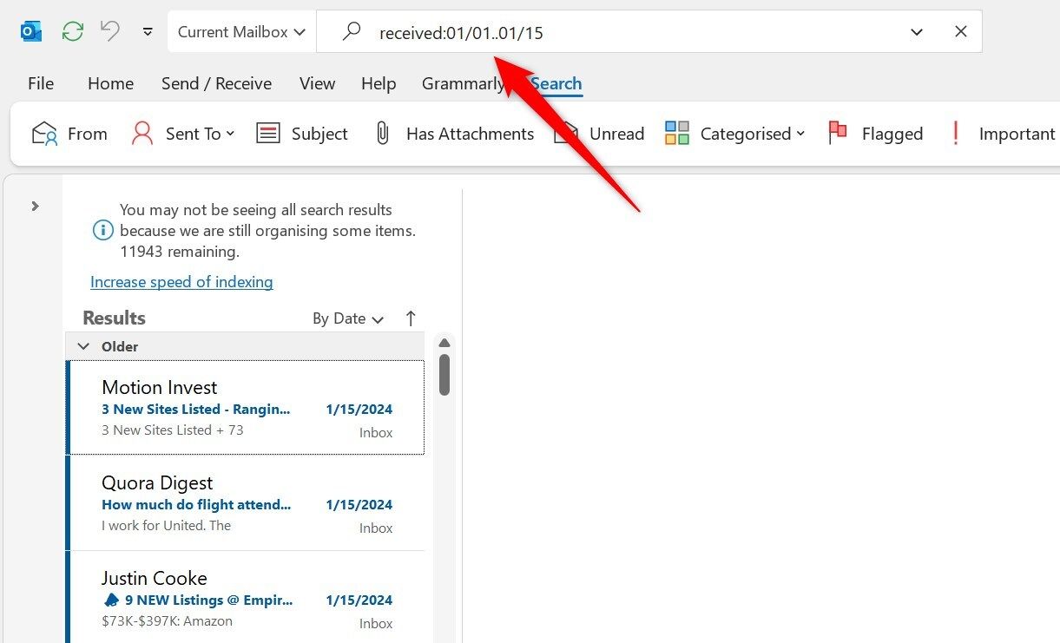
Task: Click the Increase speed of indexing link
Action: tap(181, 281)
